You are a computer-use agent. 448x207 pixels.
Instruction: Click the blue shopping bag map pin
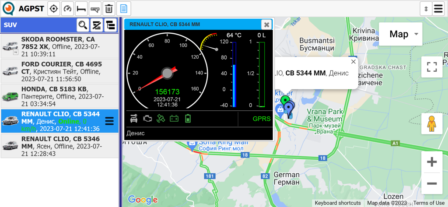[x=280, y=111]
